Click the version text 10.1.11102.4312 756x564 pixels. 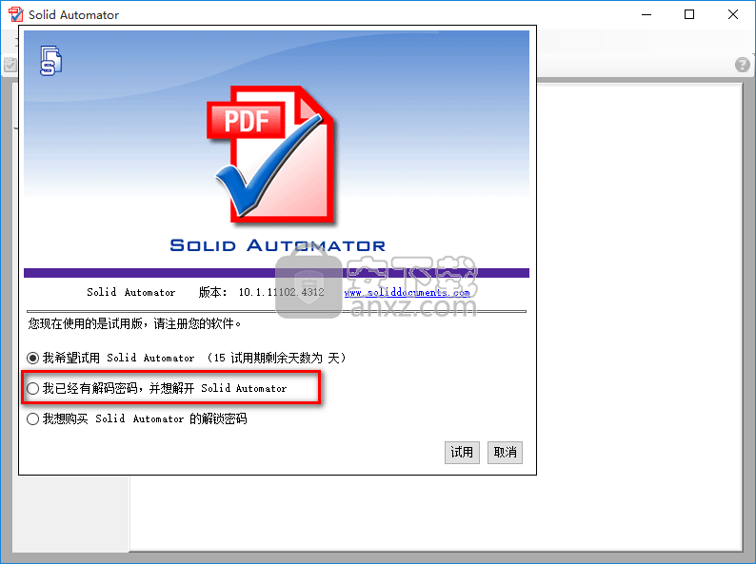[x=282, y=292]
